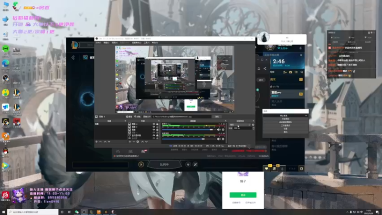Click 队列中 button in League client
The image size is (382, 215).
[164, 164]
